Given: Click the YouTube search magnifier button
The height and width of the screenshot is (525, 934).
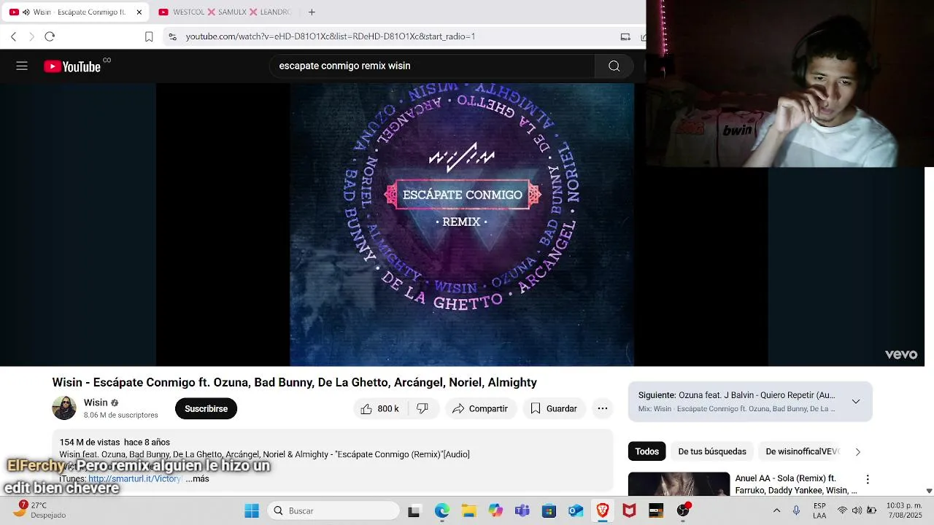Looking at the screenshot, I should [614, 66].
